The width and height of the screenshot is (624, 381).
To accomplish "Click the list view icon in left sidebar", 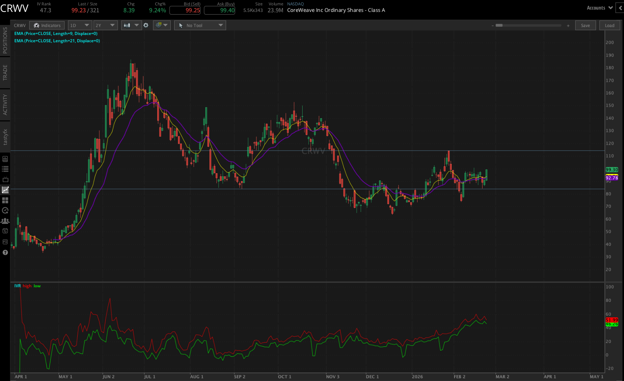I will (x=5, y=169).
